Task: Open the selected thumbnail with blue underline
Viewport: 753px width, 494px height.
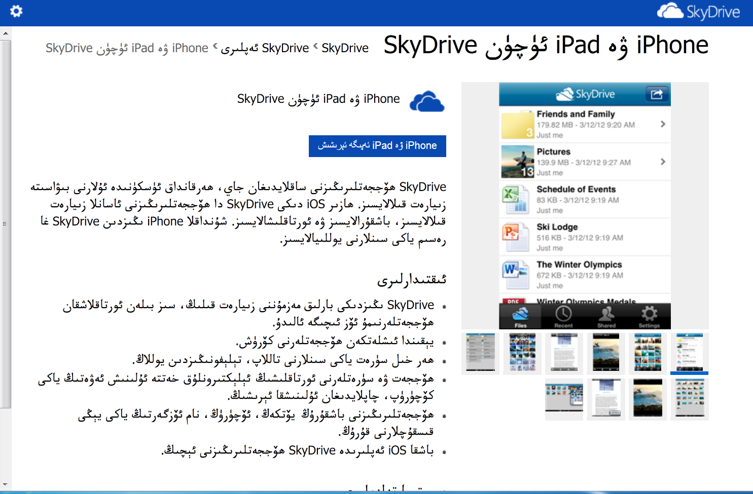Action: 690,353
